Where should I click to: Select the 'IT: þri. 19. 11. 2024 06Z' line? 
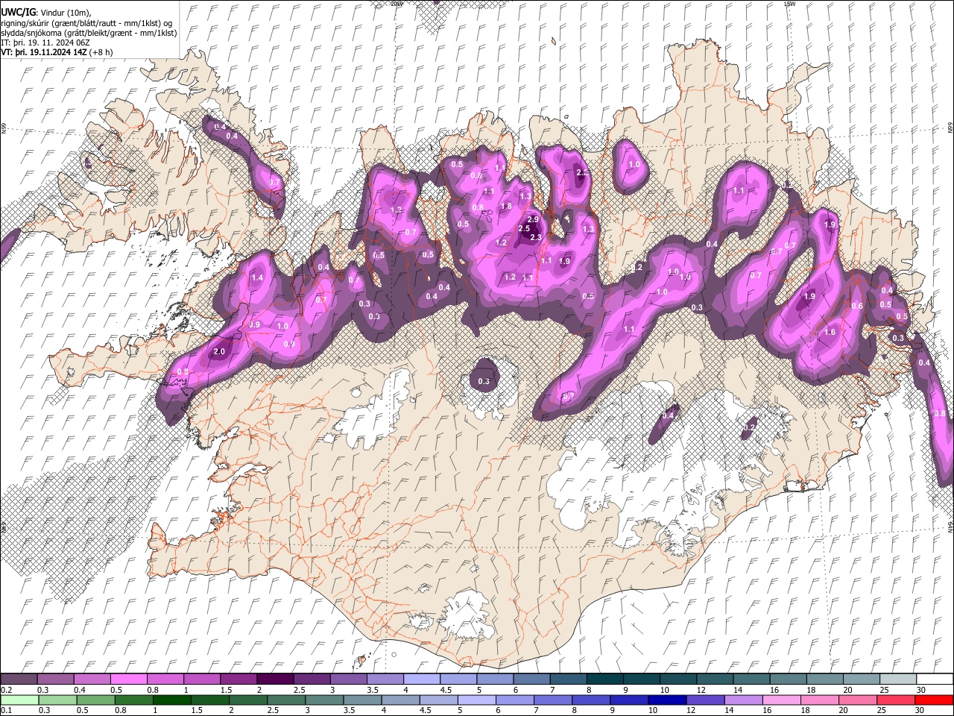pyautogui.click(x=45, y=43)
